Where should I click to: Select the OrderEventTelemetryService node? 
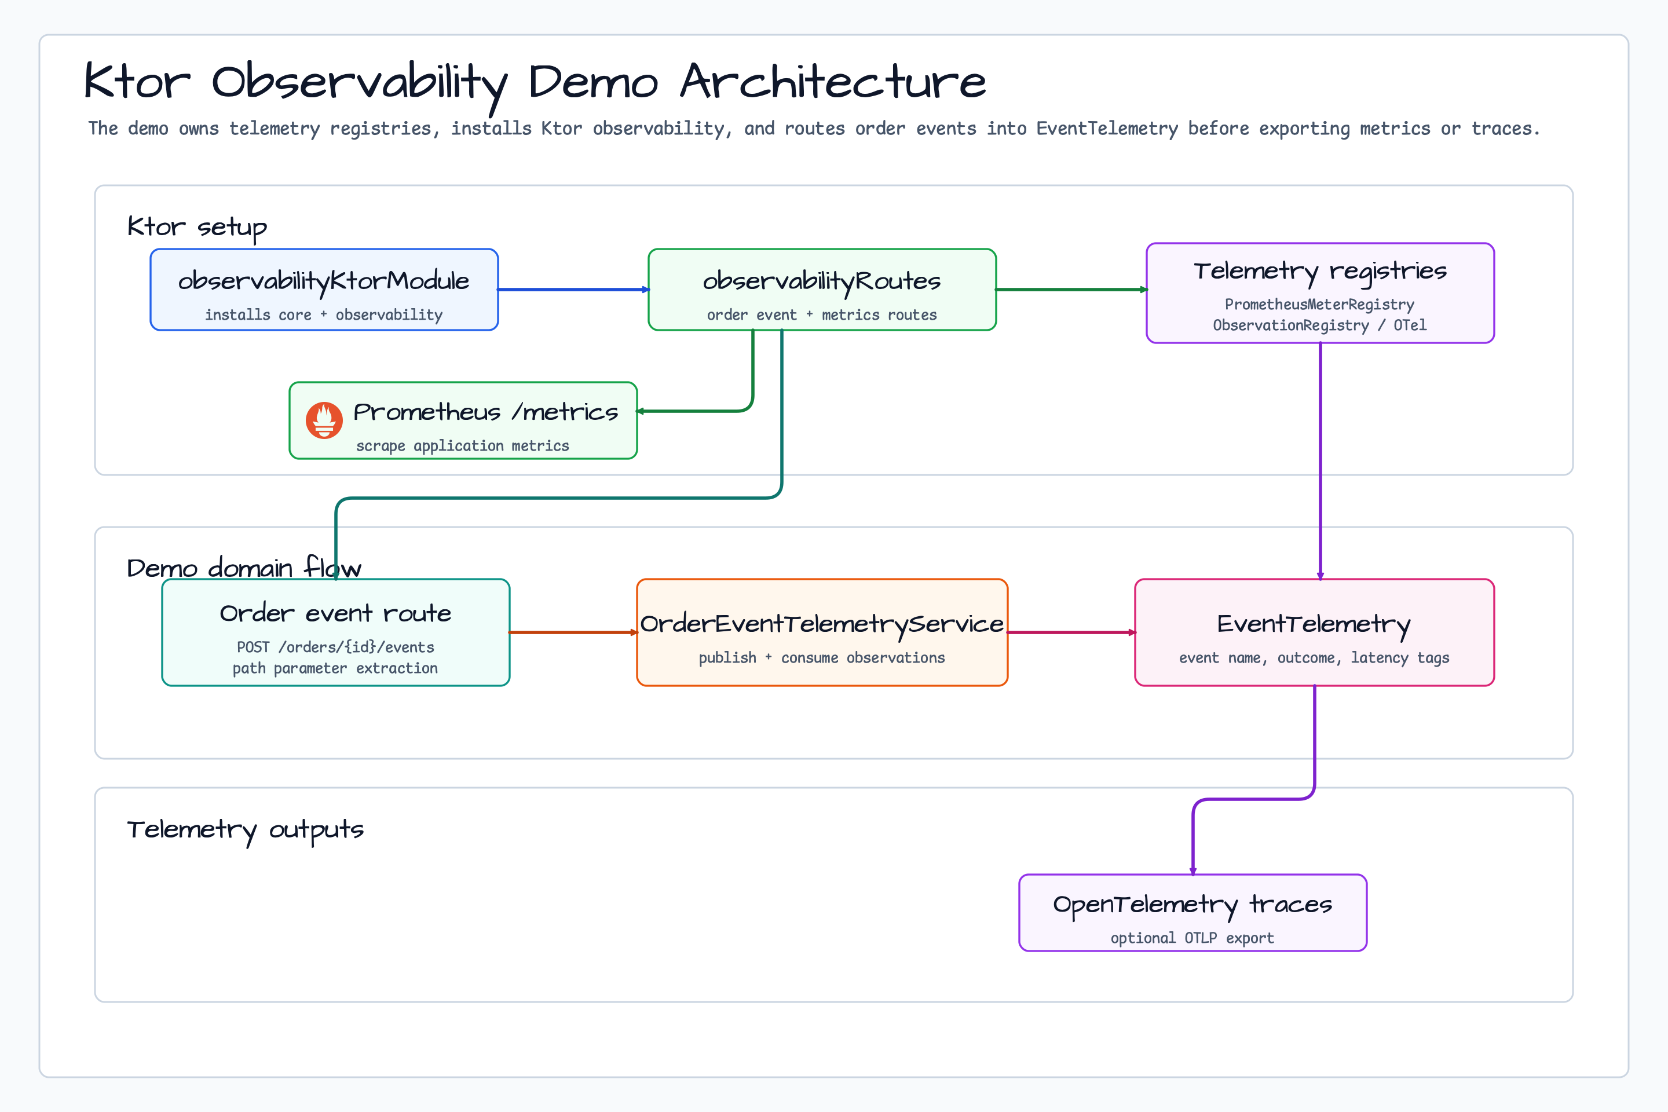(x=822, y=632)
